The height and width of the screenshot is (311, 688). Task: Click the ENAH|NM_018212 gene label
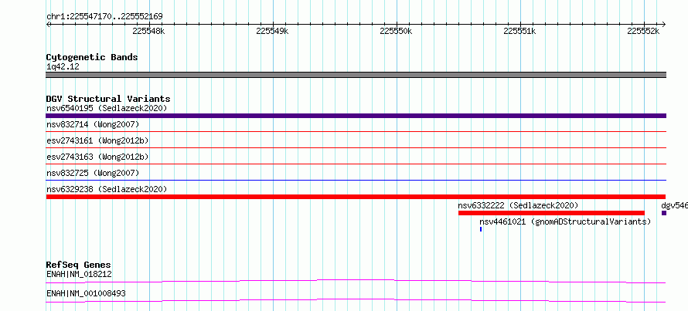[79, 275]
